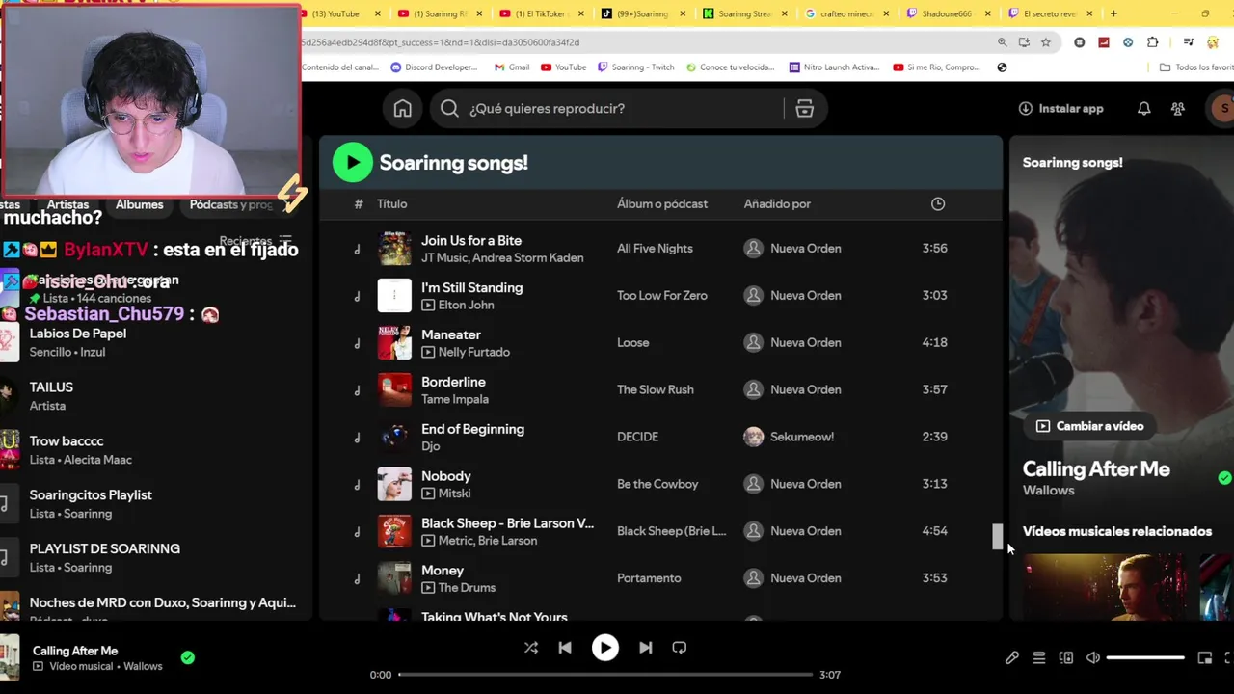Open Sekumeow! user profile link
This screenshot has width=1234, height=694.
tap(802, 437)
